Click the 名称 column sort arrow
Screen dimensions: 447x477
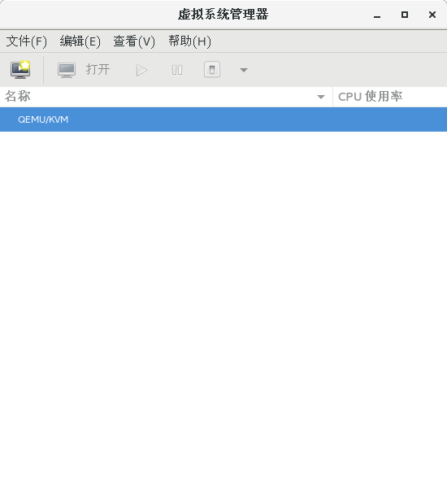[321, 97]
